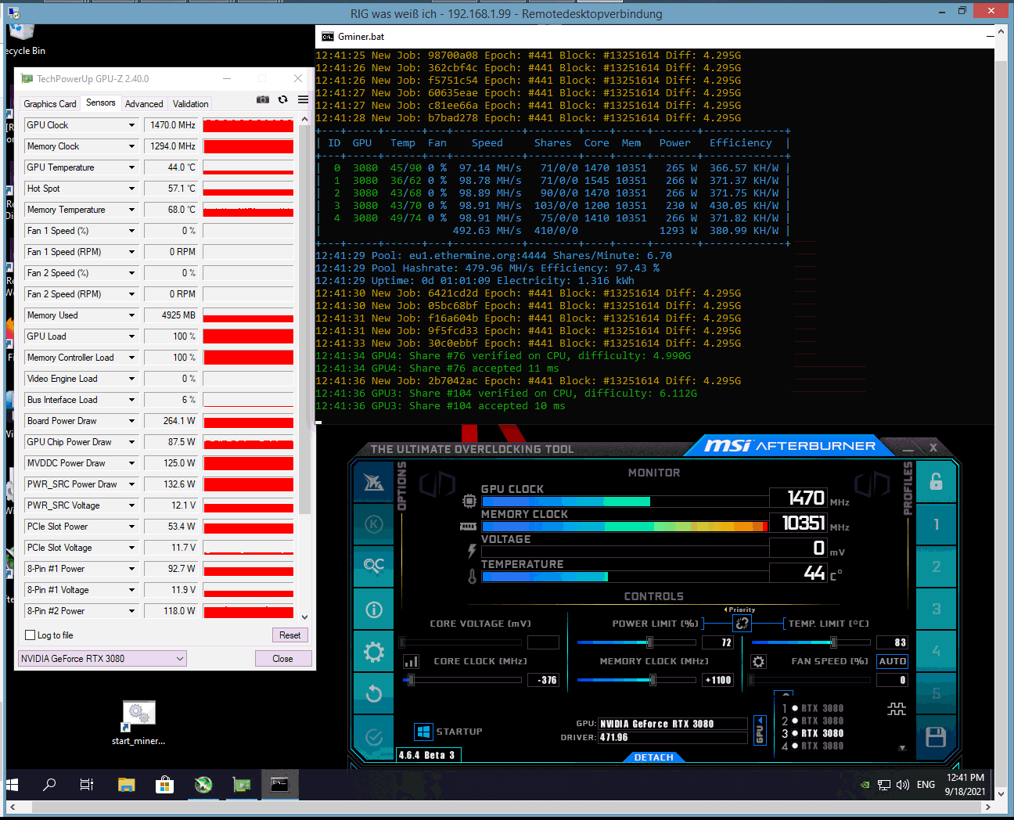Screen dimensions: 1014x820
Task: Select GPU number 3 RTX 3080 radio
Action: [795, 733]
